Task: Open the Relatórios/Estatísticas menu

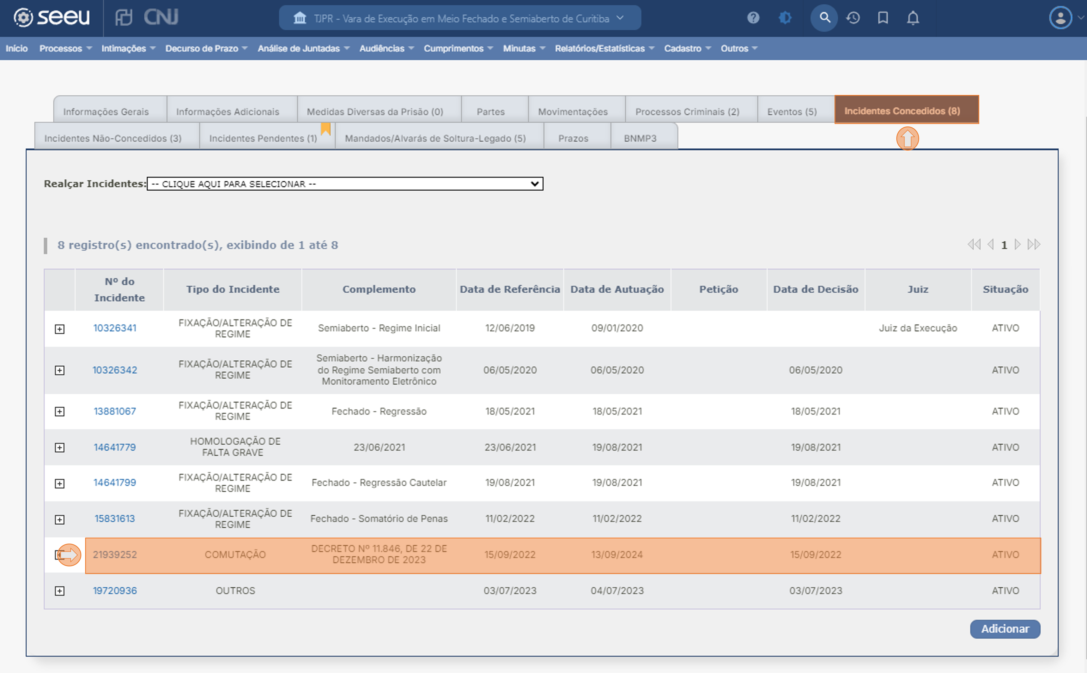Action: point(604,48)
